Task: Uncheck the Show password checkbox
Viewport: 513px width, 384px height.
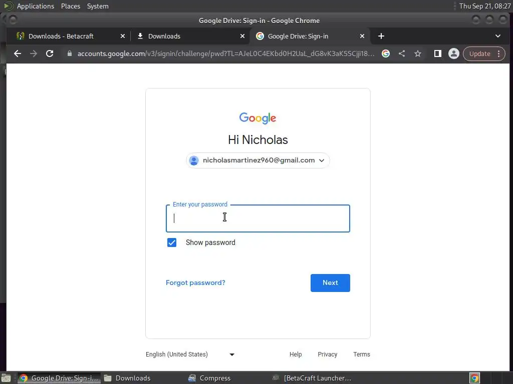Action: (172, 242)
